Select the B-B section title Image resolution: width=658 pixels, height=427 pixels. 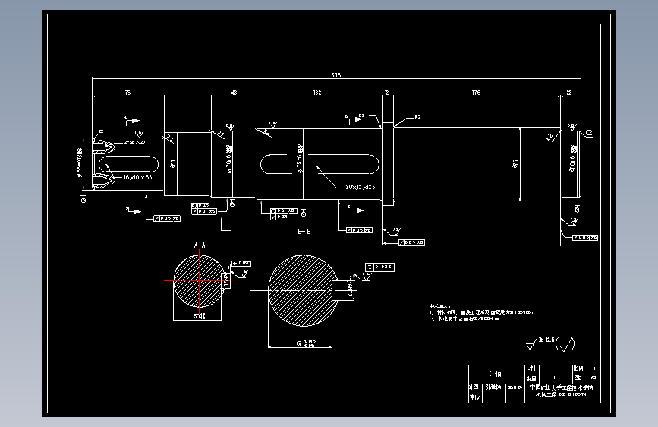(x=304, y=232)
